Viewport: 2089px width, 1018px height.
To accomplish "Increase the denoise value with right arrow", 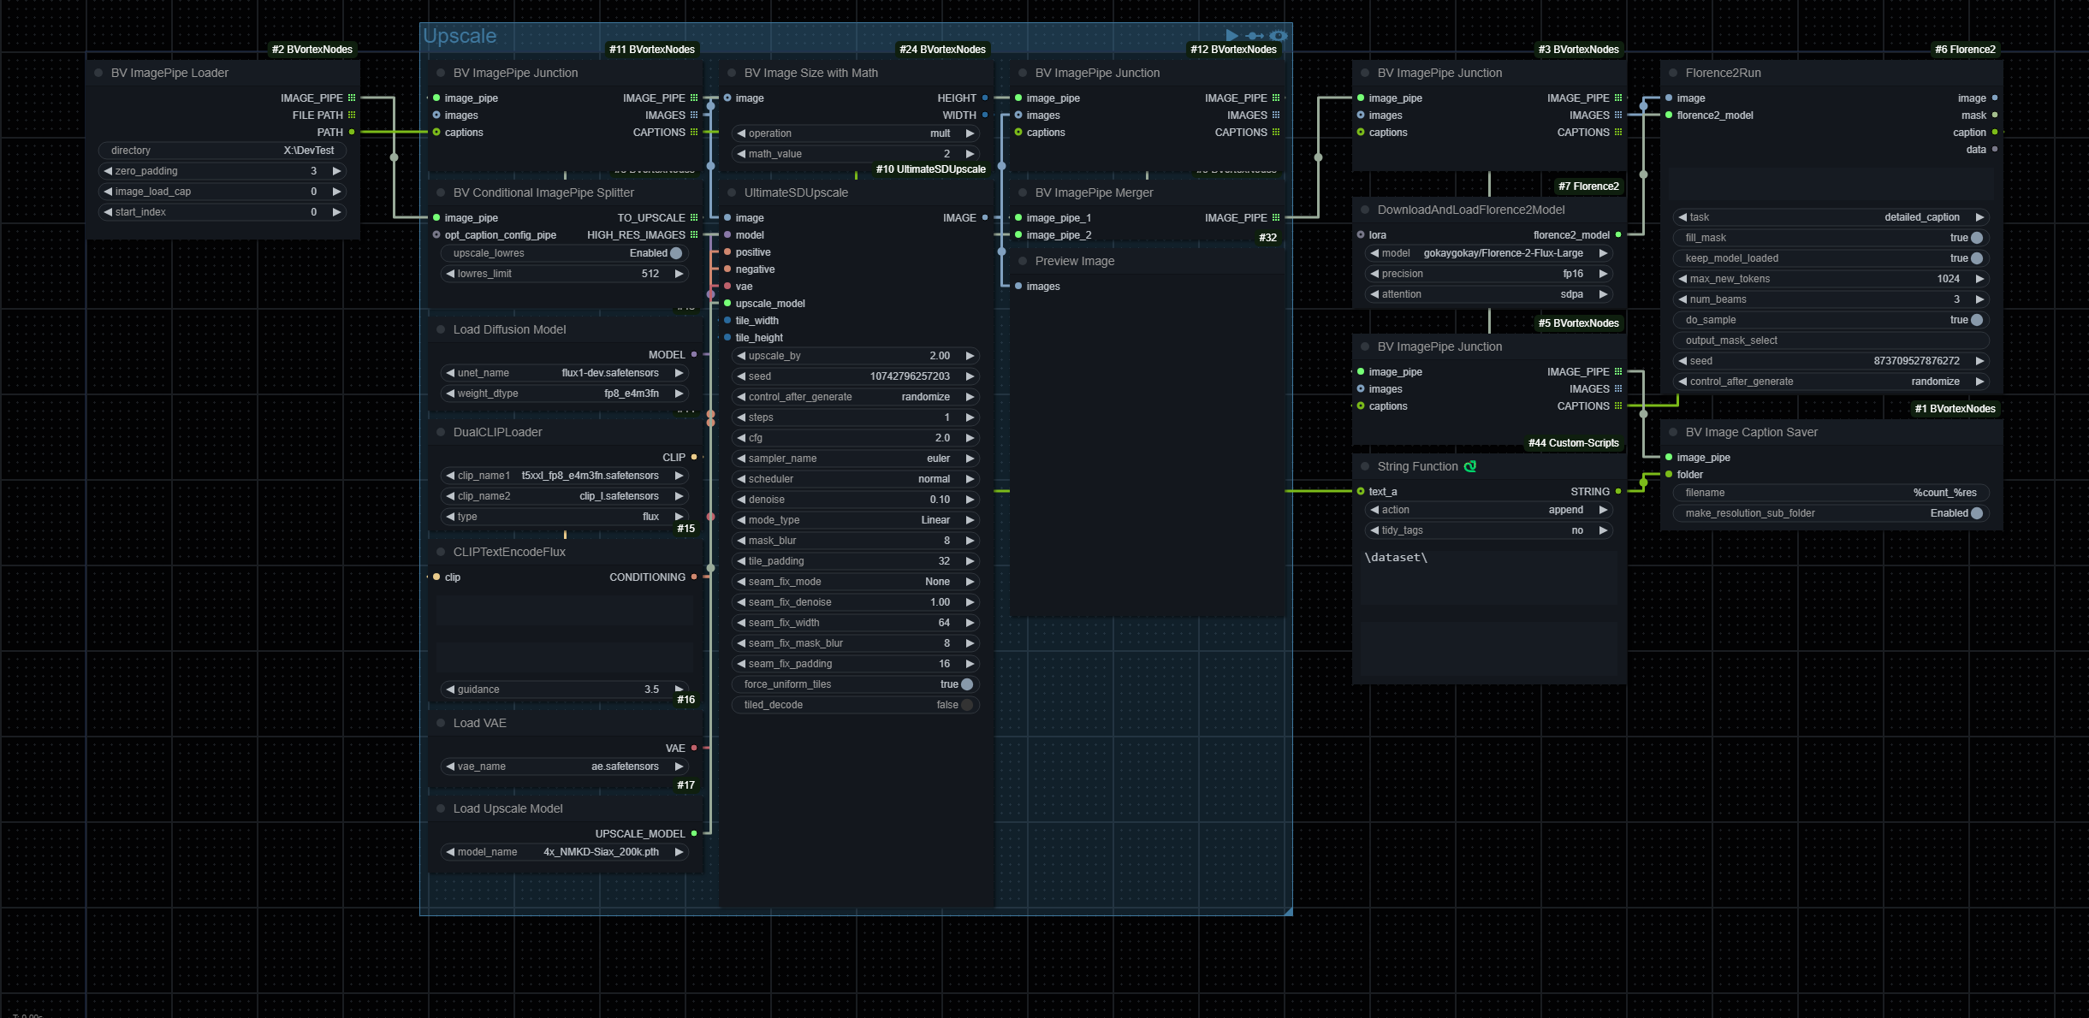I will coord(970,500).
